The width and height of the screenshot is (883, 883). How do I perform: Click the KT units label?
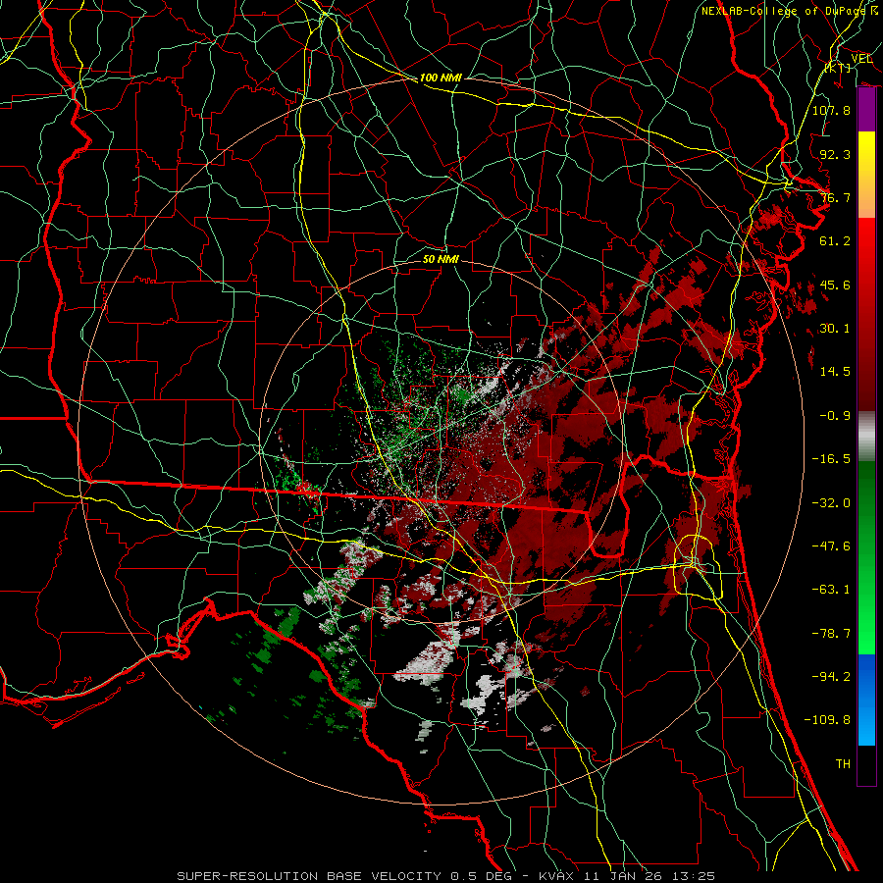(x=838, y=68)
